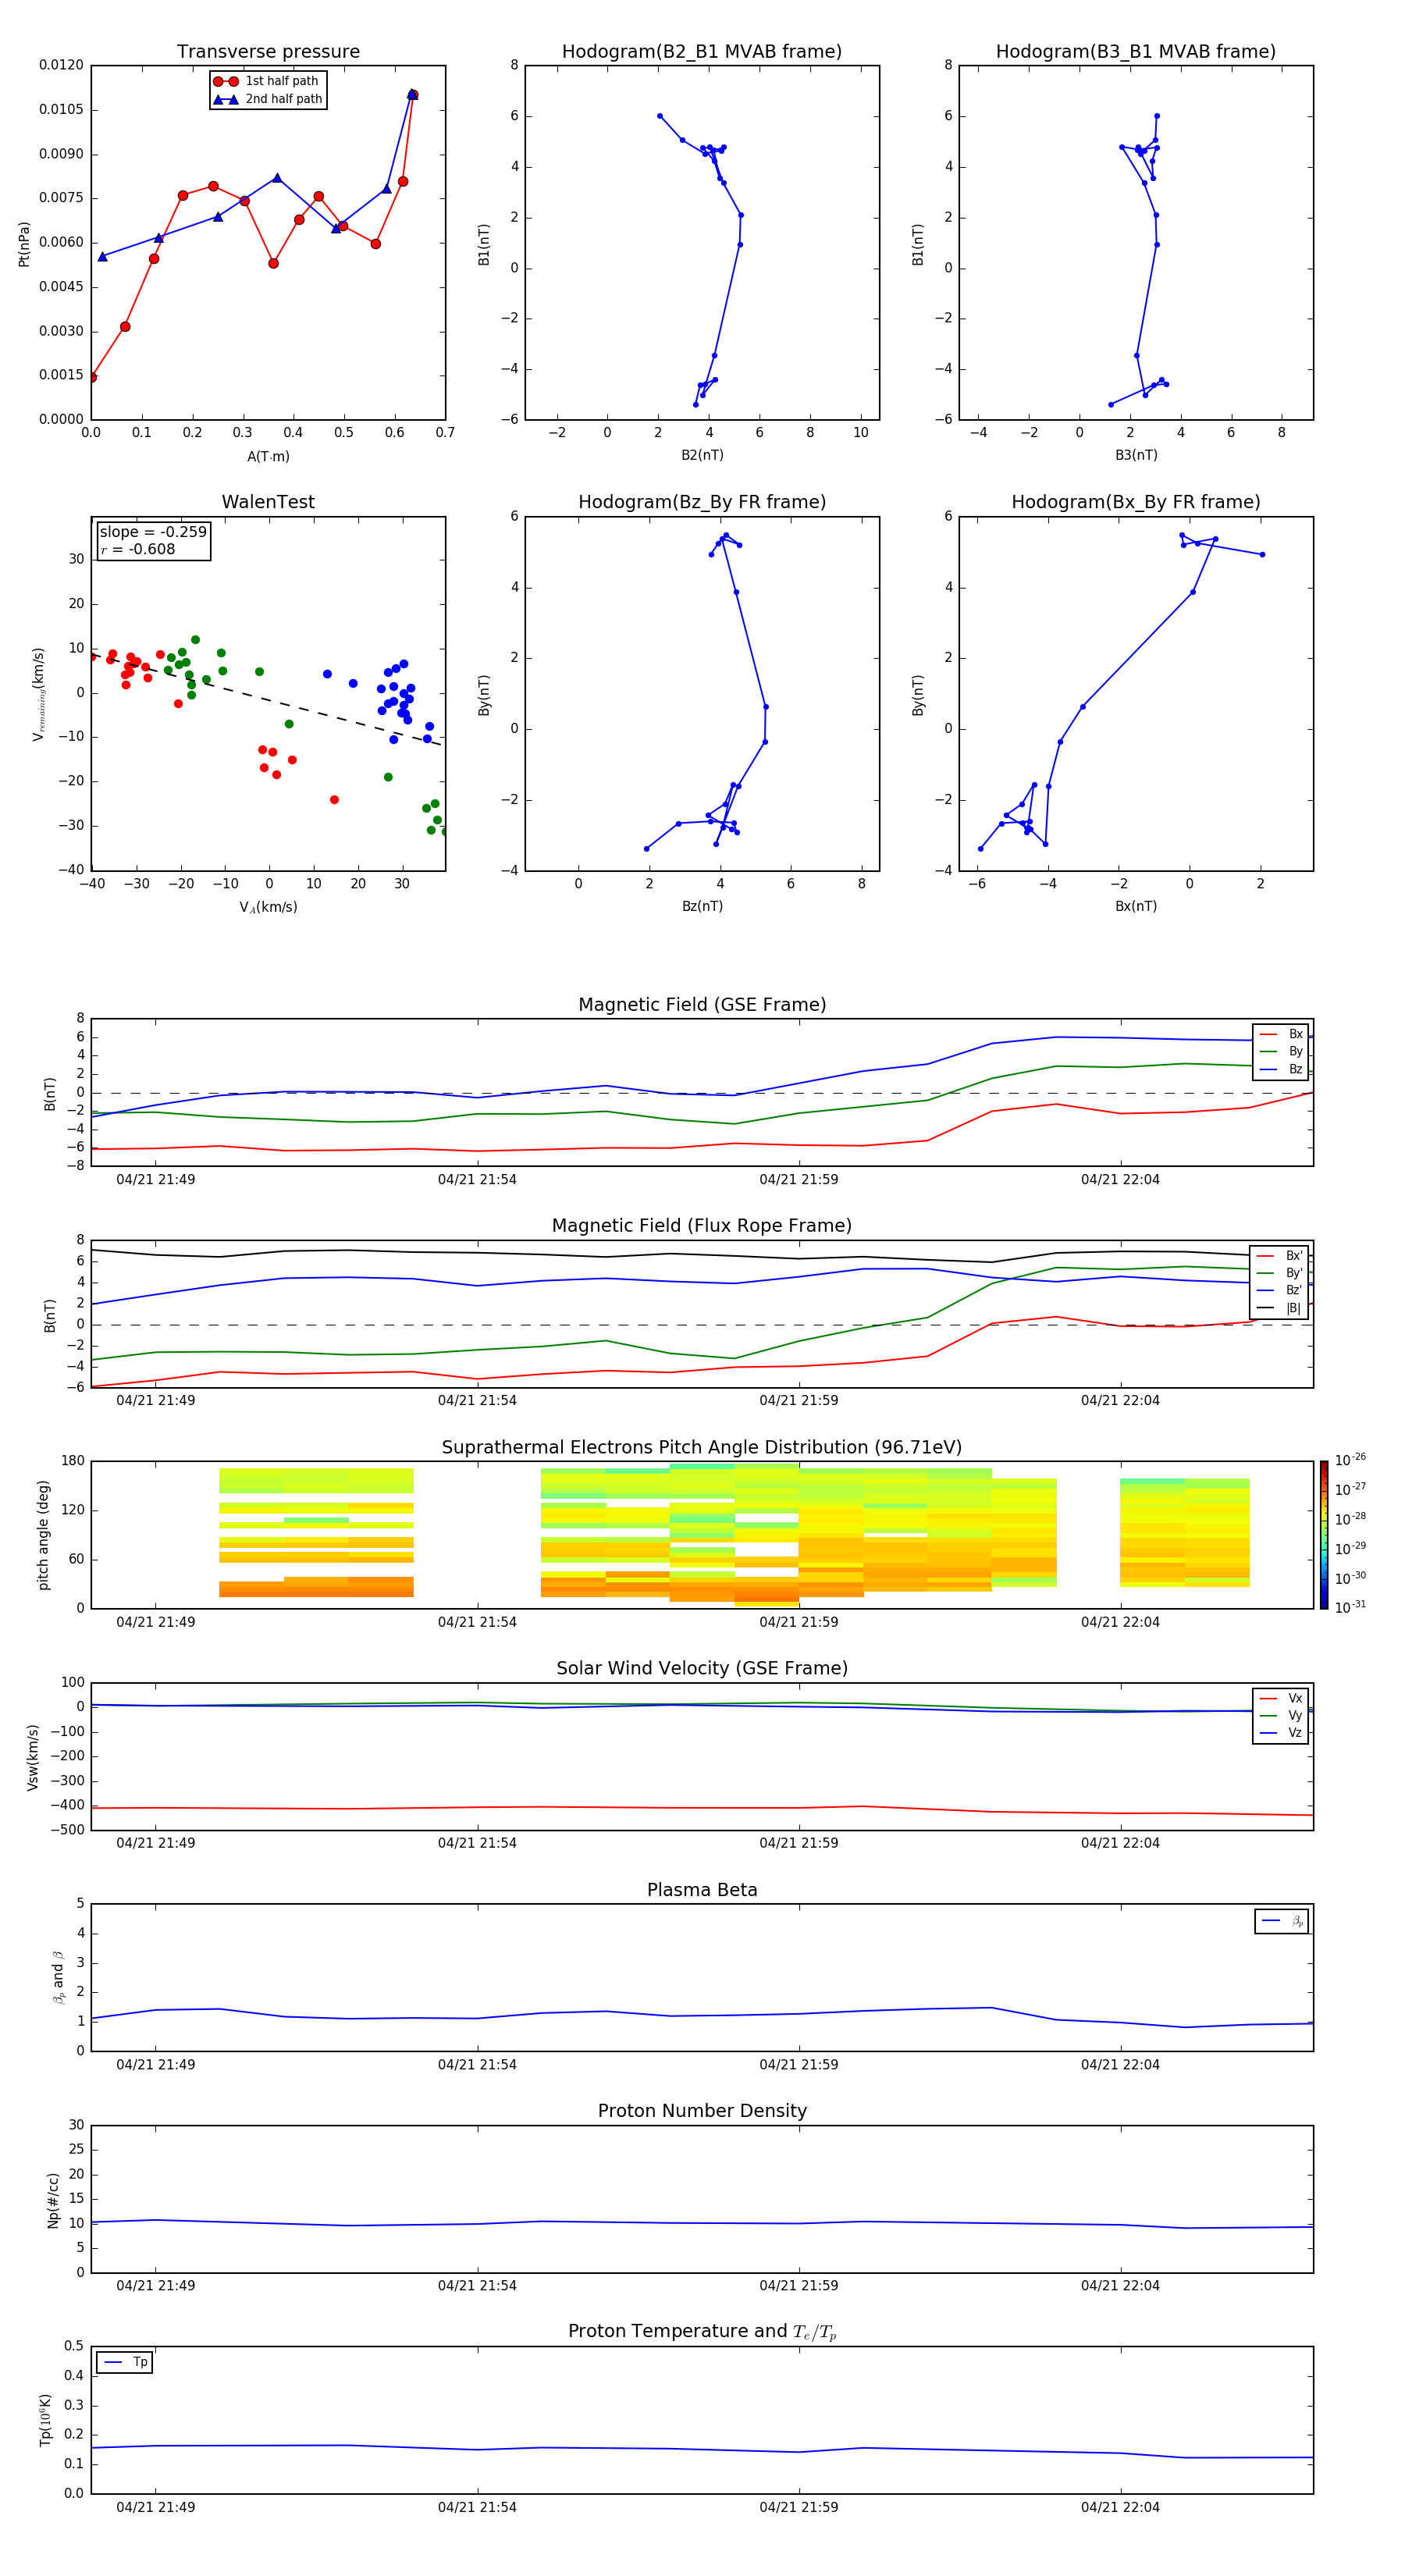Click 'Magnetic Field (Flux Rope Frame)' title
The image size is (1405, 2576).
(702, 1225)
